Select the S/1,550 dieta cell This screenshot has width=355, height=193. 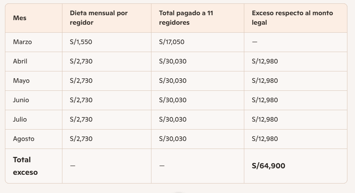81,42
